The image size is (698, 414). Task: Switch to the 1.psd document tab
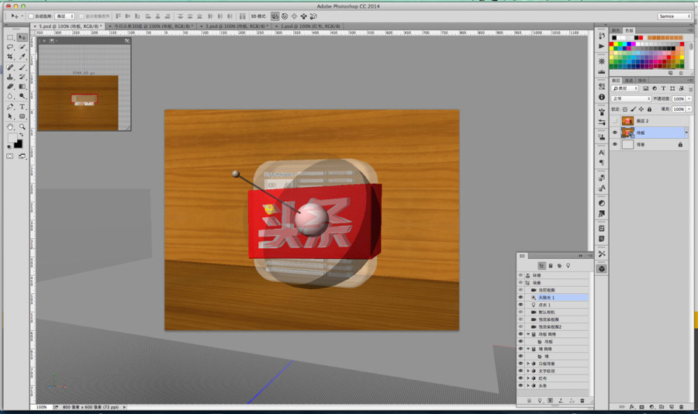[309, 26]
